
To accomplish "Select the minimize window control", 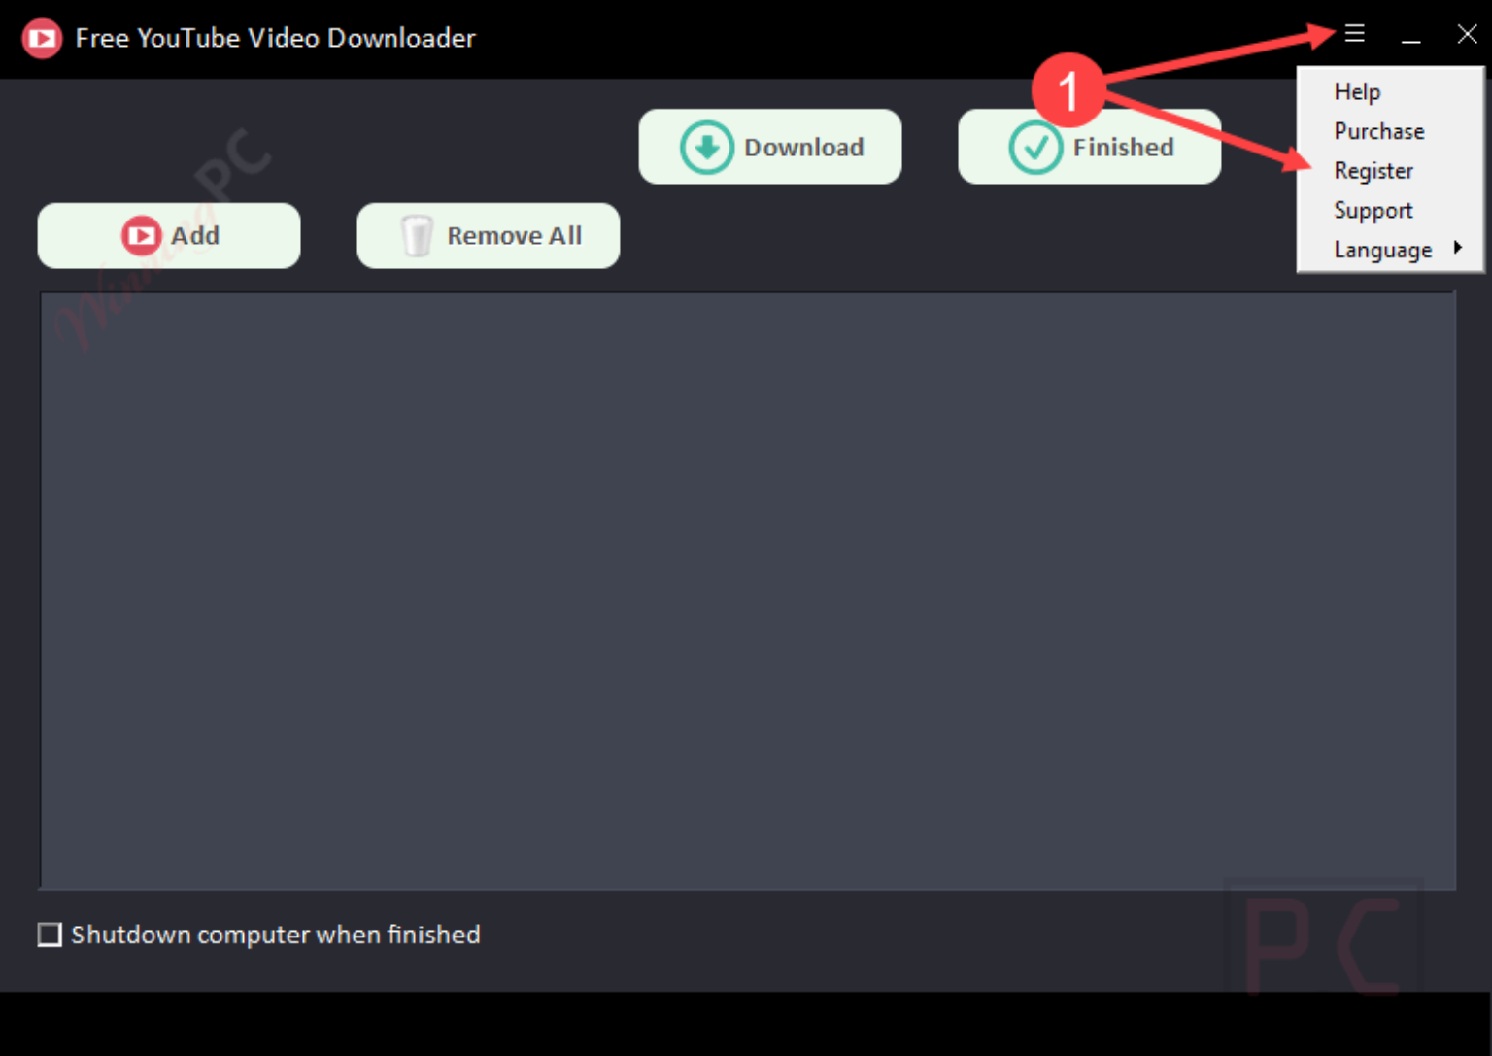I will (1410, 37).
